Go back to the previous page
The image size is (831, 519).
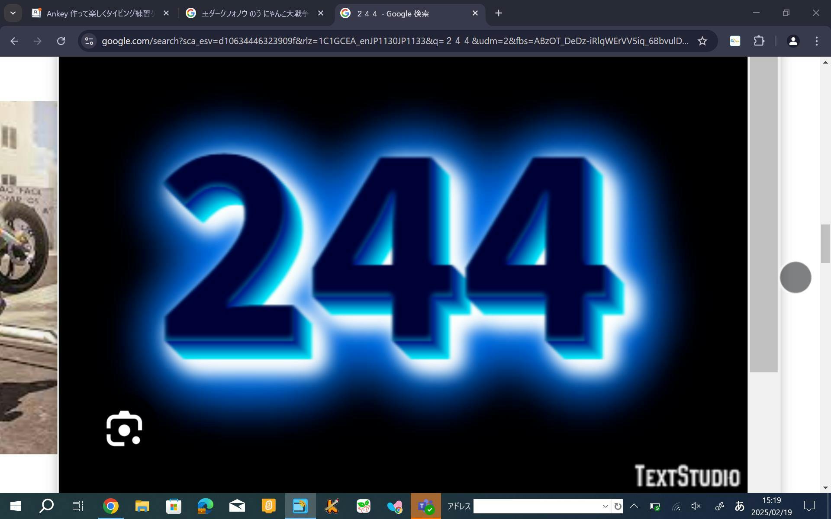[x=14, y=41]
